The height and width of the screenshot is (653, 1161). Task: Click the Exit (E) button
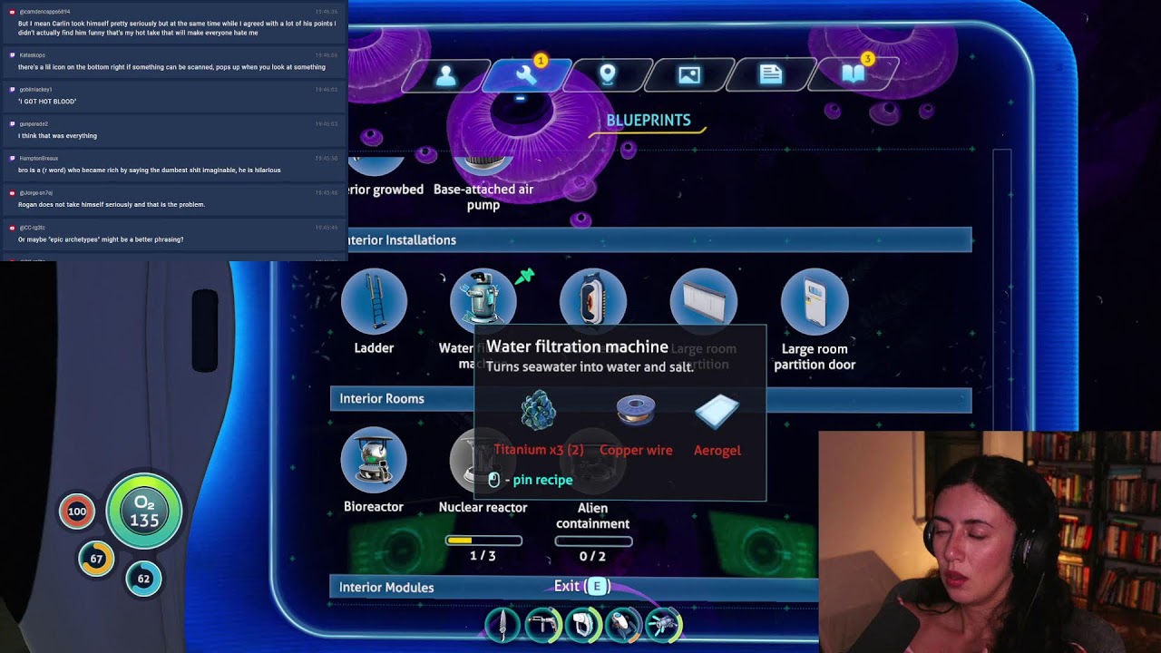pos(582,586)
